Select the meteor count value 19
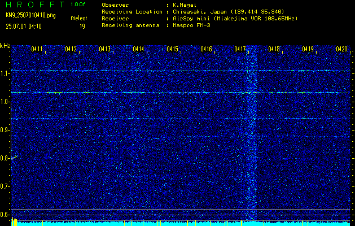This screenshot has width=355, height=226. point(82,27)
